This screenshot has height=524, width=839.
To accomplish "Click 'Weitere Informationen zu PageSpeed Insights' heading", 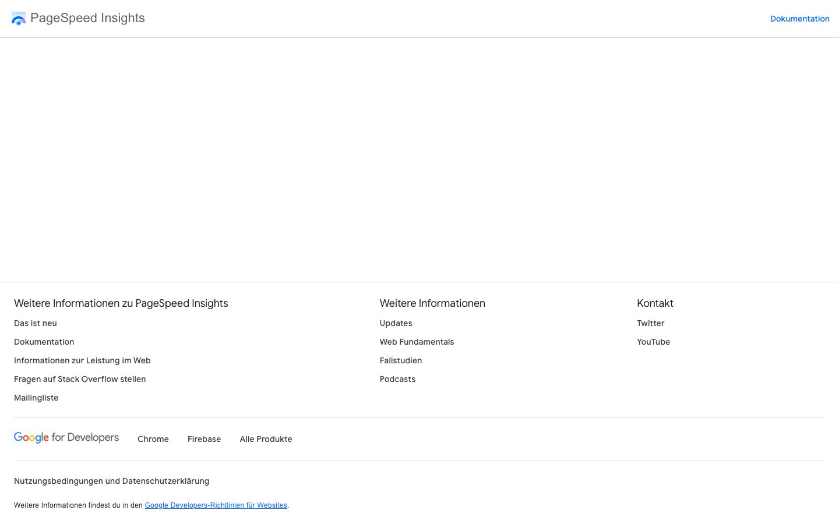I will coord(121,303).
